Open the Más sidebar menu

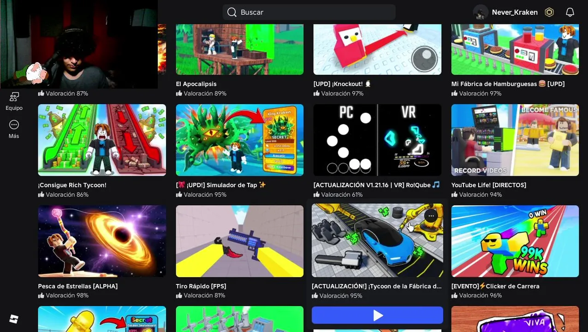click(x=14, y=129)
